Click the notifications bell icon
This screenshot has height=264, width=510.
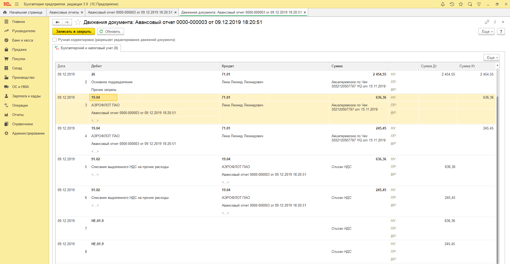[x=443, y=4]
